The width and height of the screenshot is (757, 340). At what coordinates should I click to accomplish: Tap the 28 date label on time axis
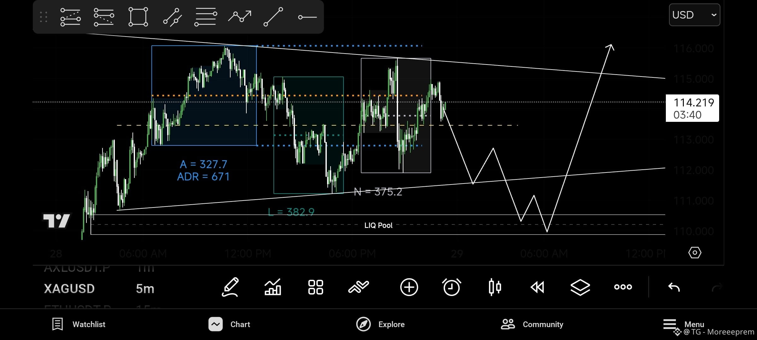coord(56,253)
